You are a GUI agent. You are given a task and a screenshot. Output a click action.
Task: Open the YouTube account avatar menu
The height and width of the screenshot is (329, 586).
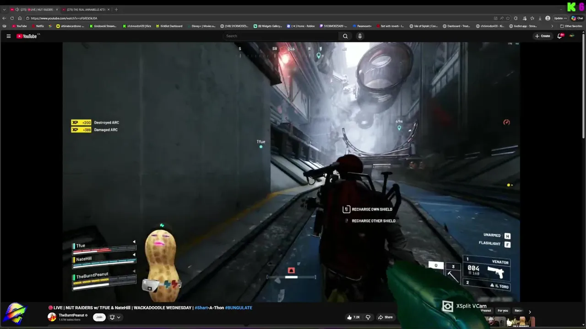click(x=572, y=36)
